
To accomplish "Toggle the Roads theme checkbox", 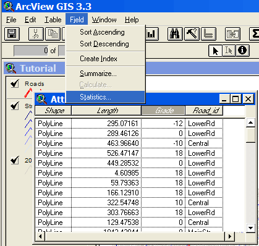I will tap(15, 84).
